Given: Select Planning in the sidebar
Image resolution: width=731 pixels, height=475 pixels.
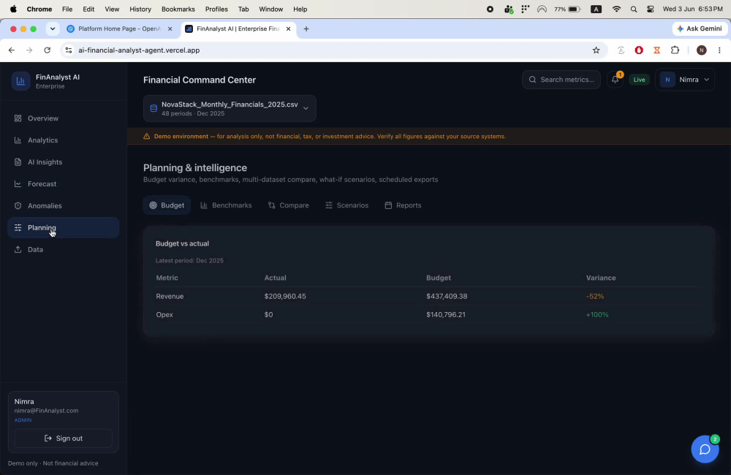Looking at the screenshot, I should point(64,227).
